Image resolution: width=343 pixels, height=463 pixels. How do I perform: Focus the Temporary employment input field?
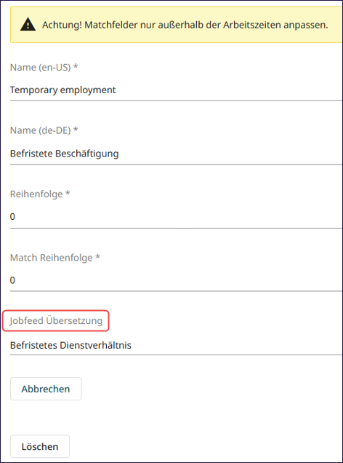pos(176,90)
